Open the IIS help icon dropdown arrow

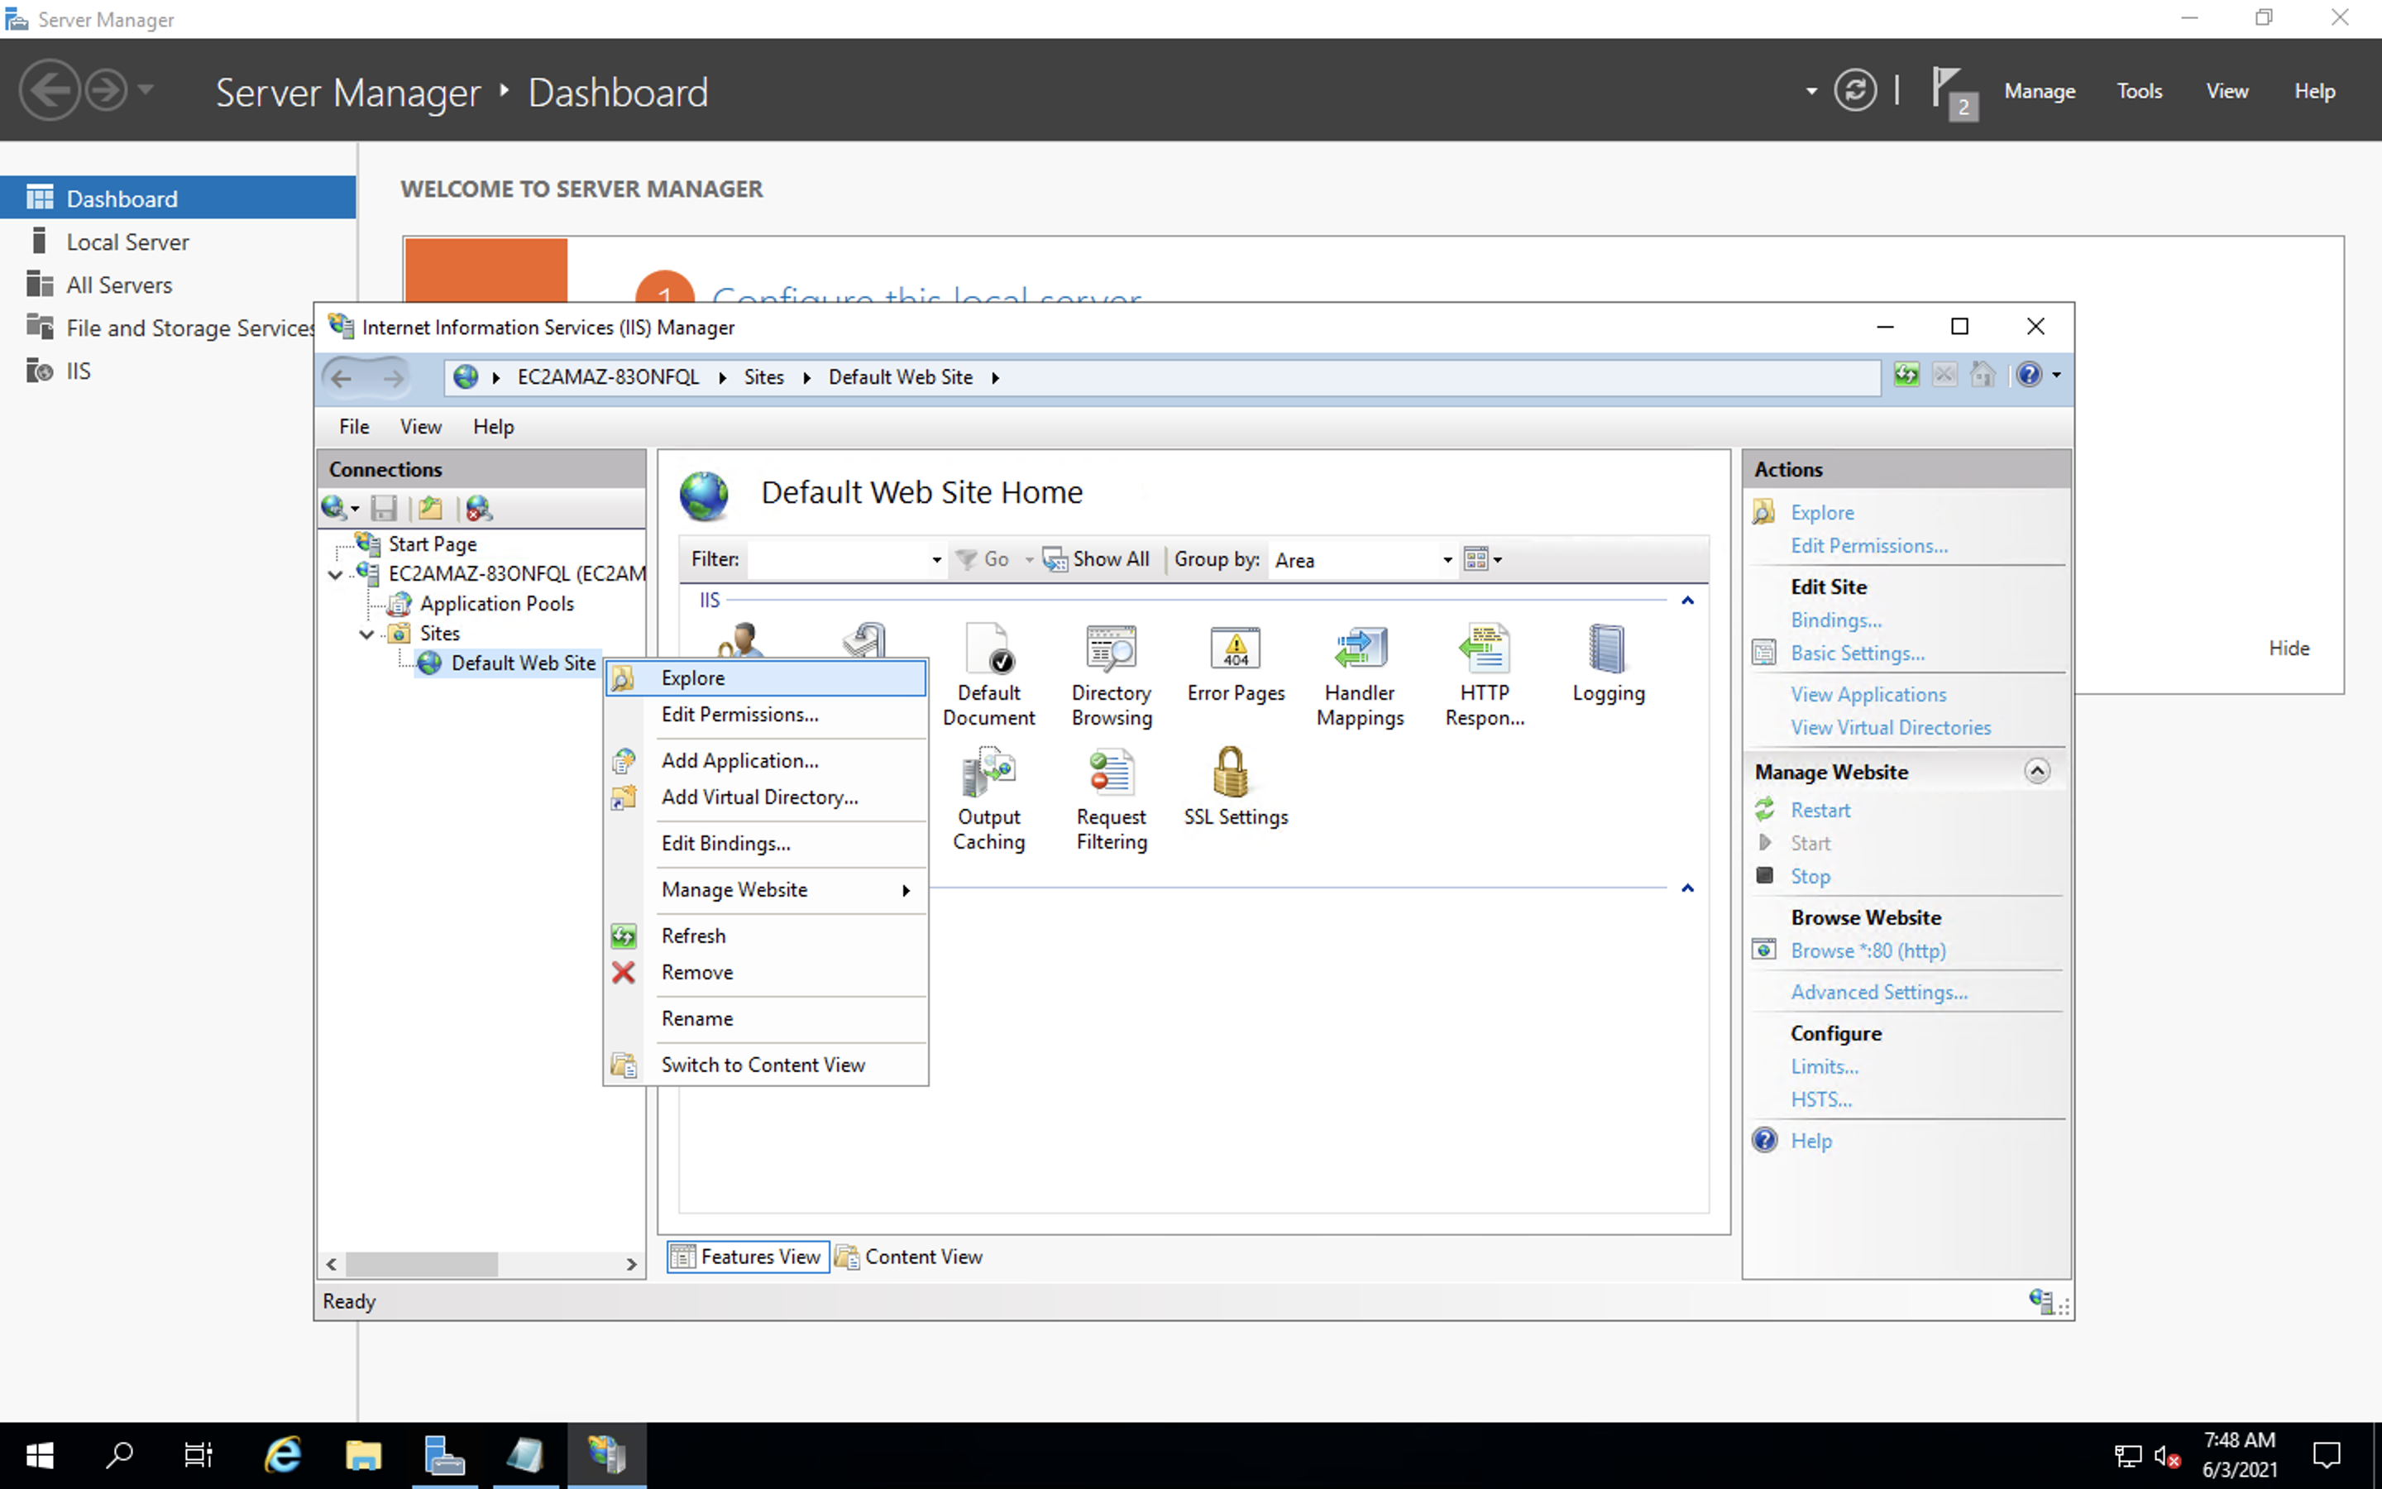pyautogui.click(x=2056, y=376)
